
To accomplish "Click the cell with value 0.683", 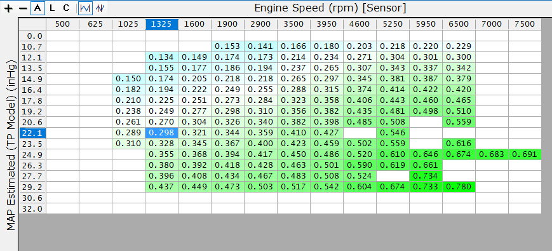I will (492, 154).
